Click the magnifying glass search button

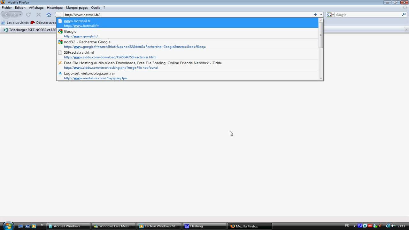tap(404, 15)
